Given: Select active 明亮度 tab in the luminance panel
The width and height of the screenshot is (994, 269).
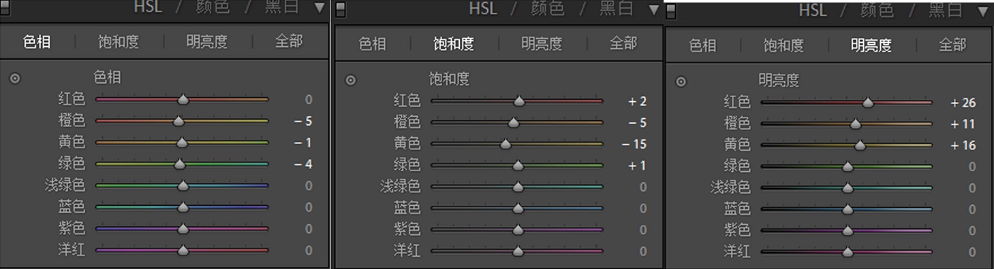Looking at the screenshot, I should [871, 46].
